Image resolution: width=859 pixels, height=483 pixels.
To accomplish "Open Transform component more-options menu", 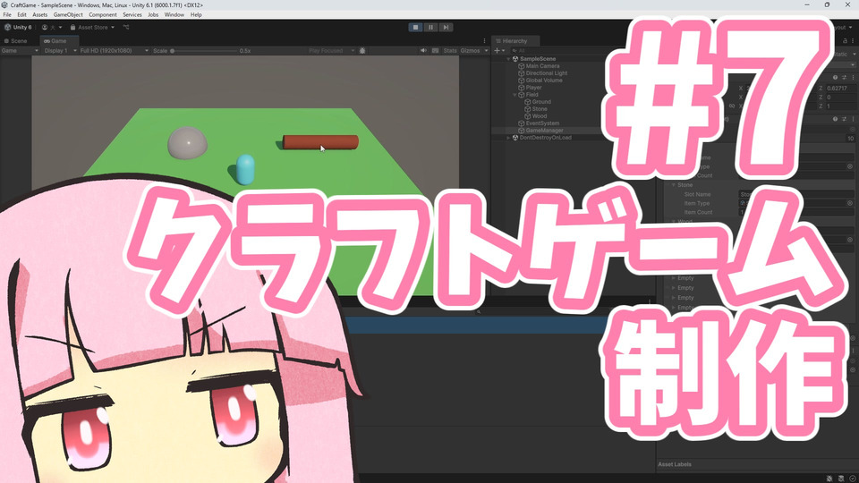I will (853, 77).
